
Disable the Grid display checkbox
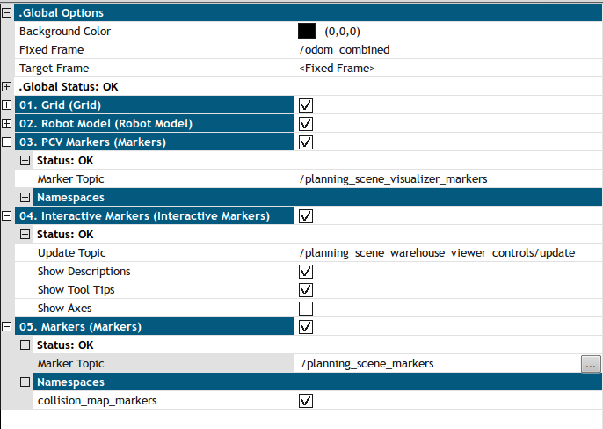pos(306,105)
